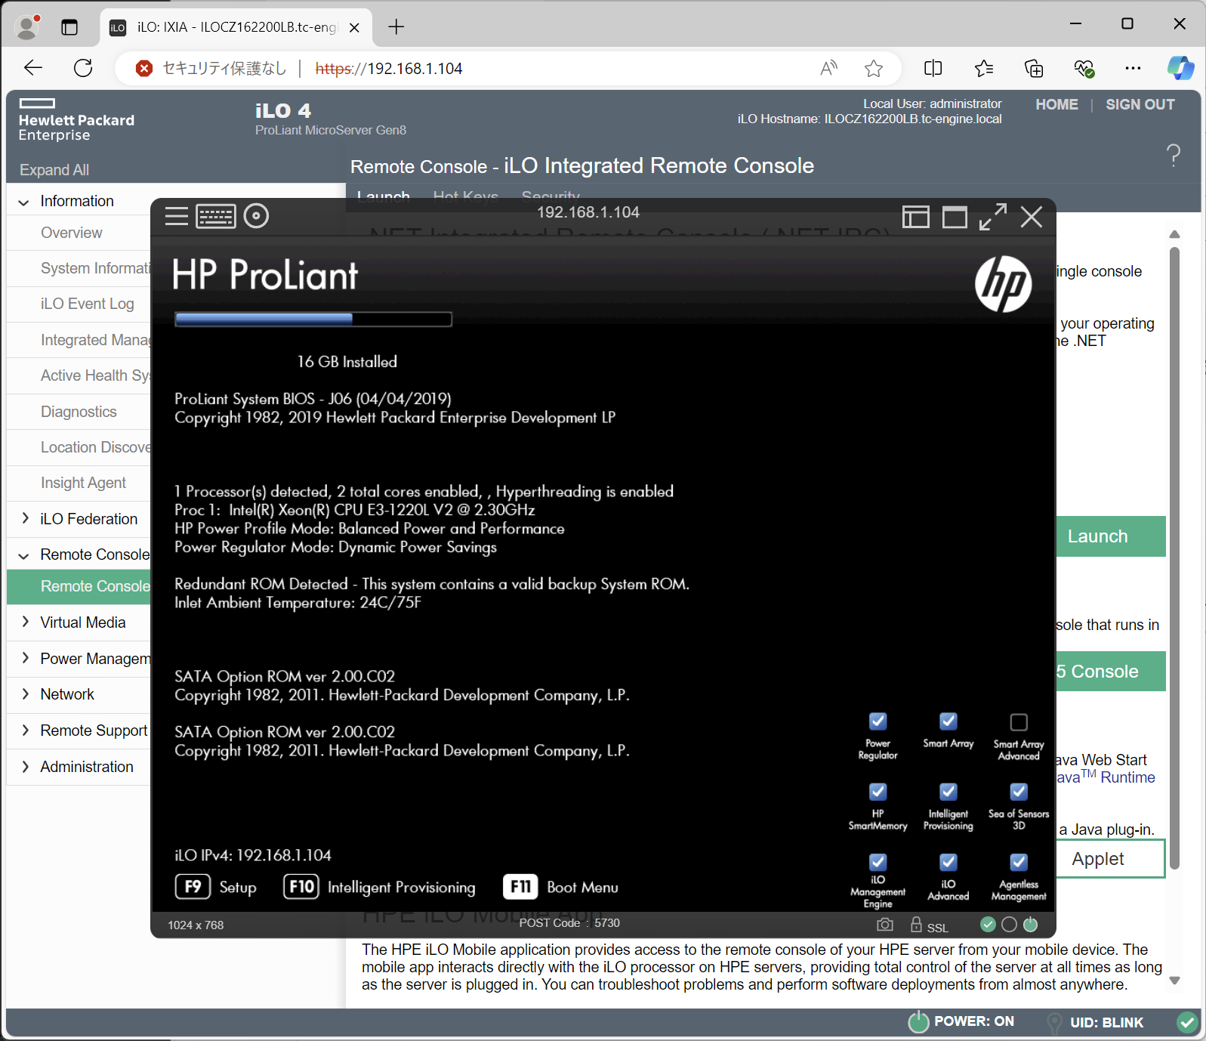Expand the Virtual Media section
The width and height of the screenshot is (1206, 1041).
(x=24, y=622)
